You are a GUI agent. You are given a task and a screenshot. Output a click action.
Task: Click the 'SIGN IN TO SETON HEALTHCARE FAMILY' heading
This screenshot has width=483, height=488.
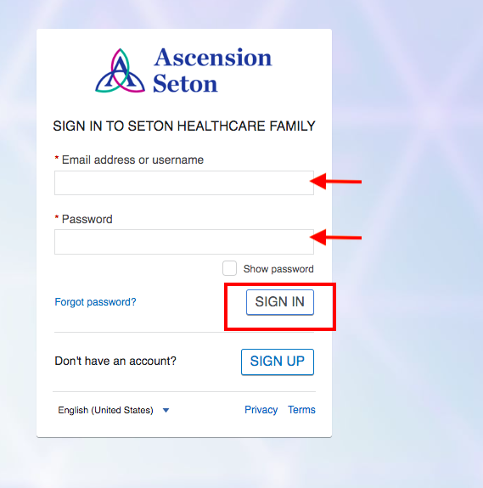tap(184, 126)
